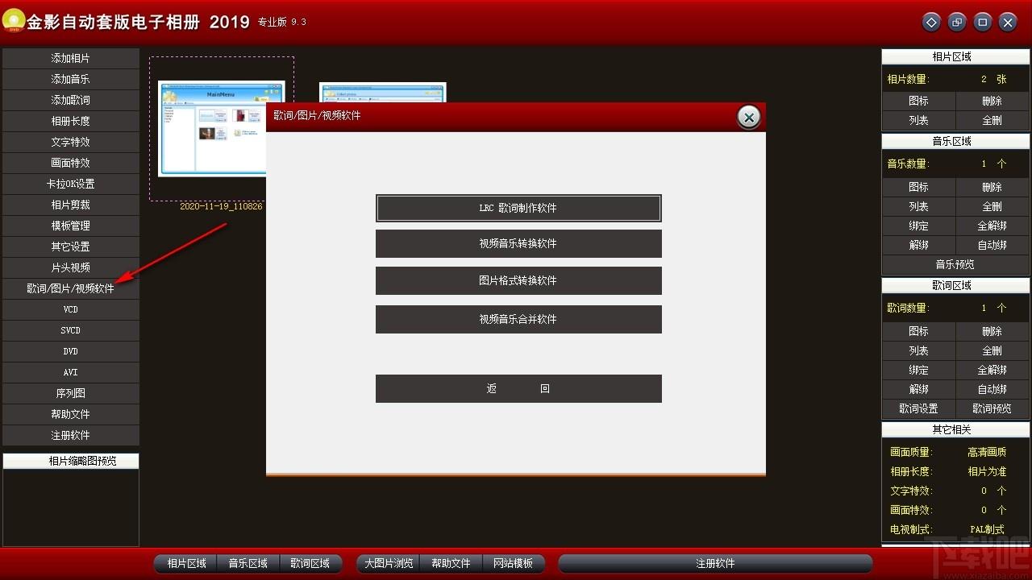Click 歌词设置 in lyrics panel
The height and width of the screenshot is (580, 1032).
(919, 408)
